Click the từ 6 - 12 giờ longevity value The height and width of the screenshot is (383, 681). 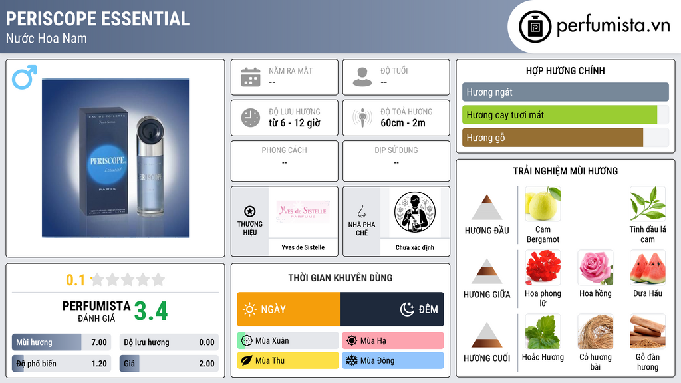[295, 123]
